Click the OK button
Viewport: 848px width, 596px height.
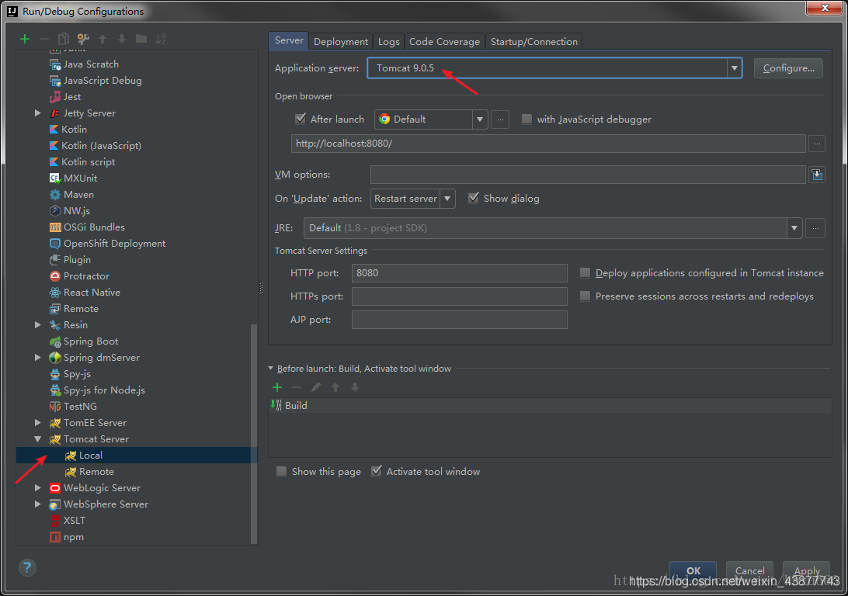point(693,570)
